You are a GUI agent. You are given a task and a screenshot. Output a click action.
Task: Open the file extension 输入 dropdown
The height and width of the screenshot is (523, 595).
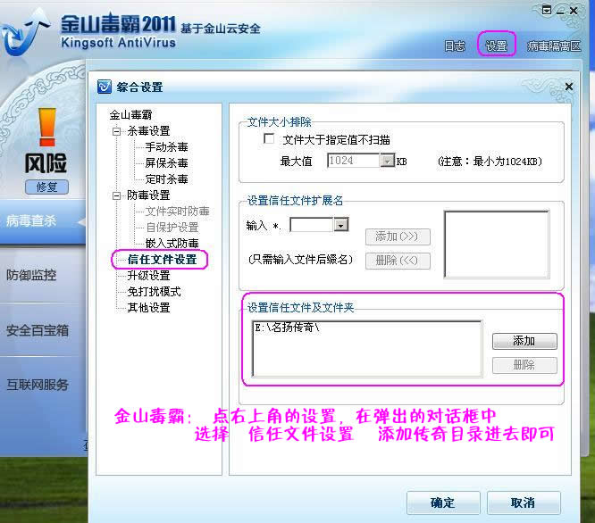tap(340, 226)
